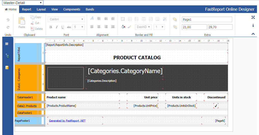Open the Components tab
The width and height of the screenshot is (259, 135).
[x=72, y=9]
